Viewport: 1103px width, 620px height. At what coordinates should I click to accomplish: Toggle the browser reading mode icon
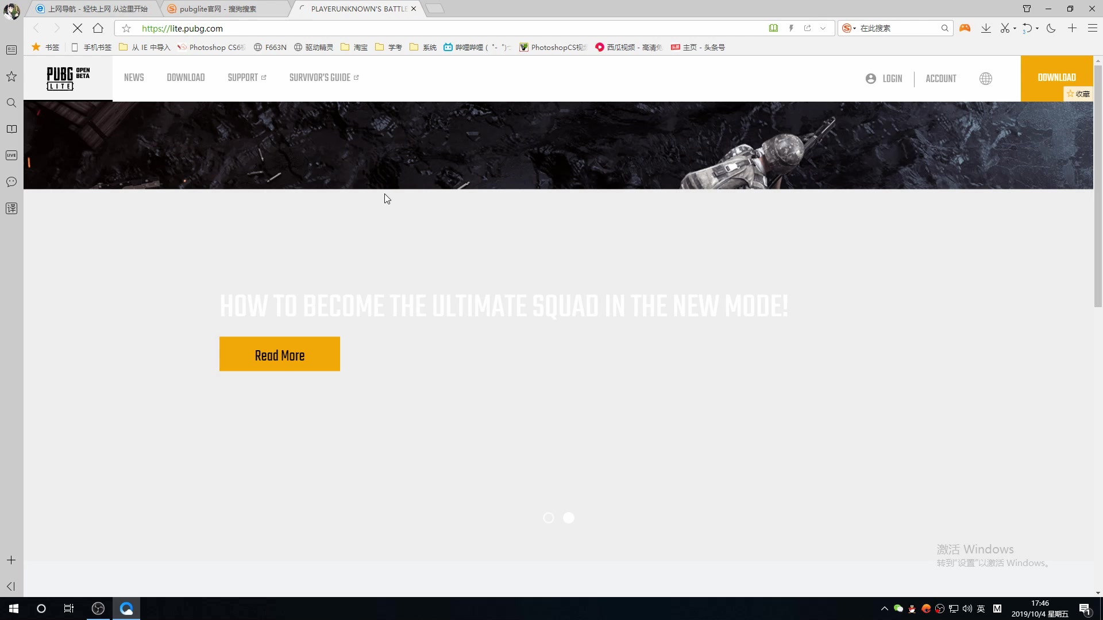pyautogui.click(x=773, y=28)
